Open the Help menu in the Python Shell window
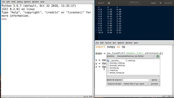 click(42, 2)
